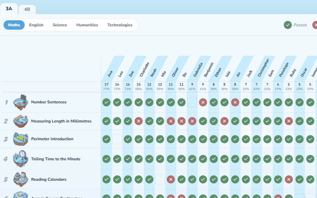Open the Telling Time to the Minute clock island icon

click(x=21, y=159)
